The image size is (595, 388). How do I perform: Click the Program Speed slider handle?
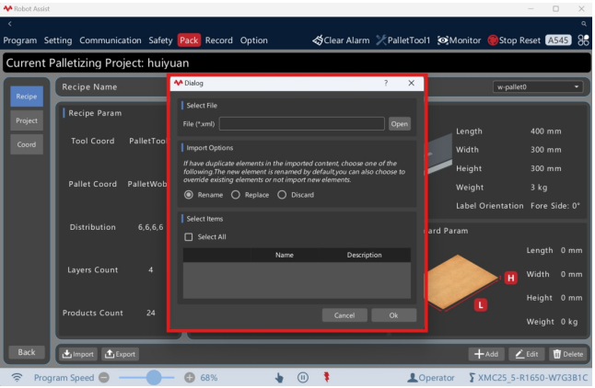coord(154,377)
